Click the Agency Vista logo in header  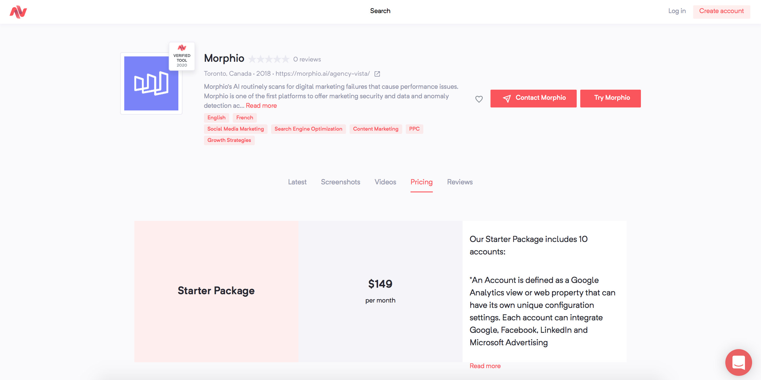(x=18, y=12)
